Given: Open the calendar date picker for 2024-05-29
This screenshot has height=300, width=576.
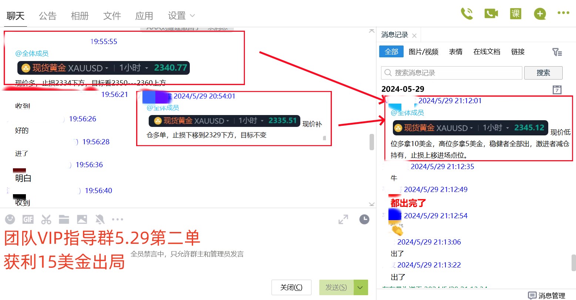Looking at the screenshot, I should (x=557, y=90).
